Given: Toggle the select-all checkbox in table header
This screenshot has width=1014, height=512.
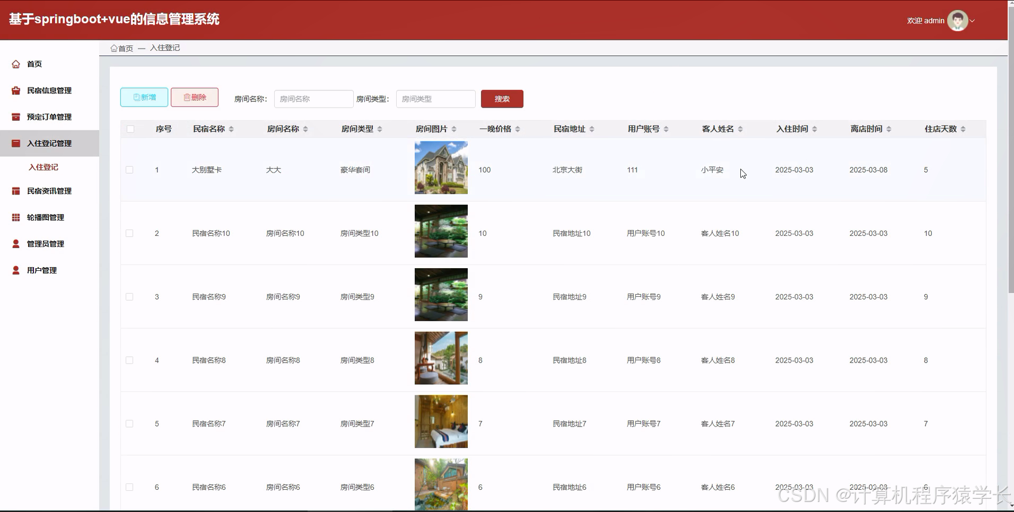Looking at the screenshot, I should pos(130,128).
